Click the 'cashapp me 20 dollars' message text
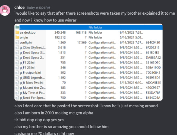The image size is (177, 135). click(x=44, y=133)
